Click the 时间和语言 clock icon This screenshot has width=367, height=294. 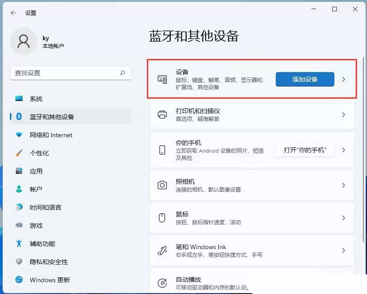18,207
